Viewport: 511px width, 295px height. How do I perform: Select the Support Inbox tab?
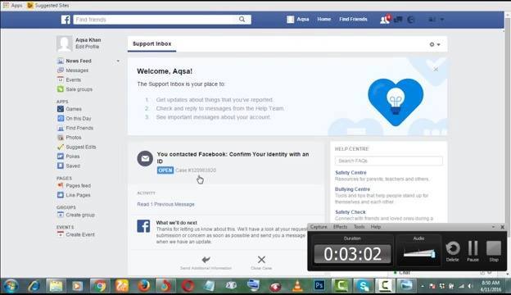coord(151,43)
